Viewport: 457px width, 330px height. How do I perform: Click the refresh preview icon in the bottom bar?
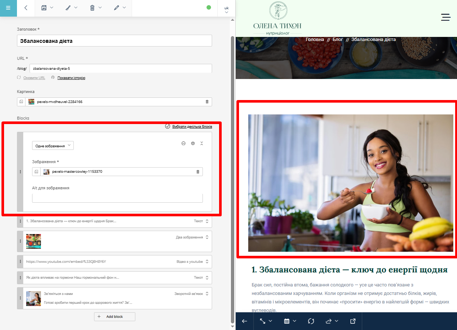[x=311, y=321]
